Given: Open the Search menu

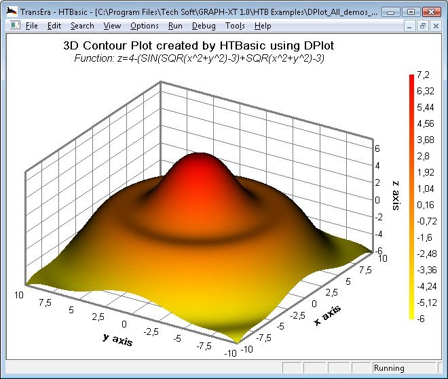Looking at the screenshot, I should click(x=82, y=26).
